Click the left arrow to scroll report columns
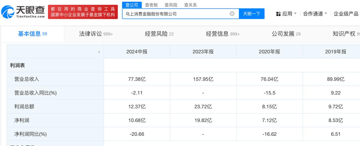This screenshot has height=146, width=360. pos(99,52)
